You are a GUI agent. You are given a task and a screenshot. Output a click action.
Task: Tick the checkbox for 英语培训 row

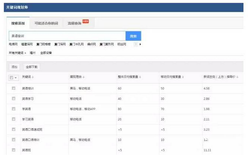14,88
